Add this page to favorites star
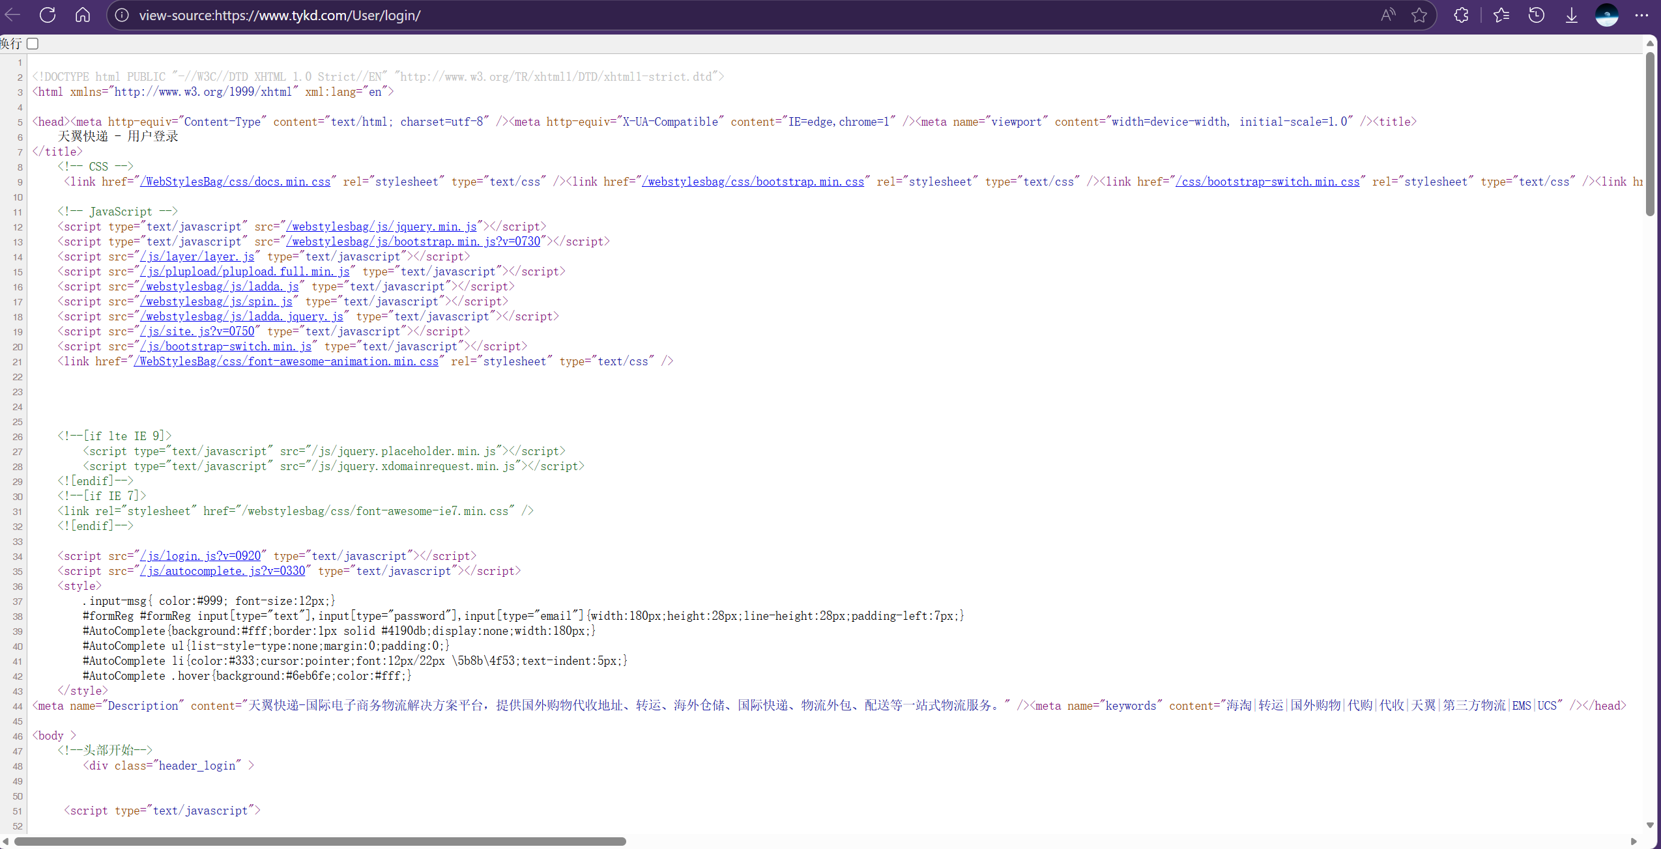 (x=1419, y=15)
